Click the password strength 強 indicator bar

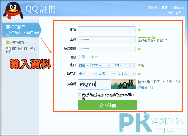[x=144, y=37]
